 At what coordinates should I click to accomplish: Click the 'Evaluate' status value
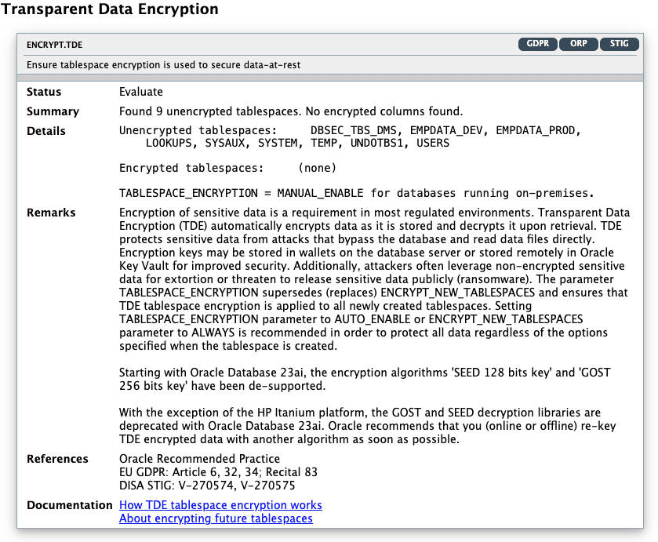[x=141, y=92]
